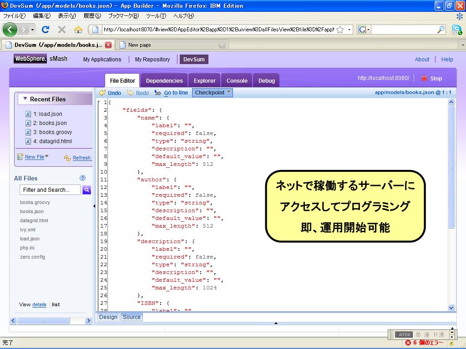Switch file list to details view
This screenshot has height=349, width=466.
coord(39,304)
